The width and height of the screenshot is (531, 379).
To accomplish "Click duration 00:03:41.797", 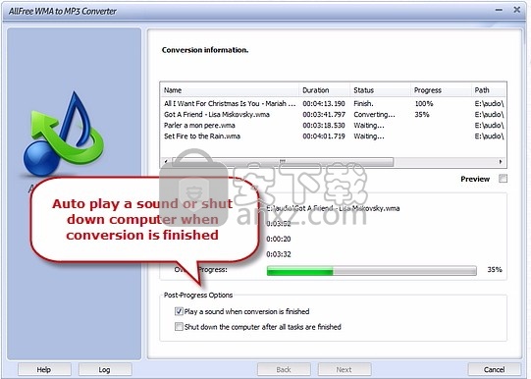I will point(324,115).
